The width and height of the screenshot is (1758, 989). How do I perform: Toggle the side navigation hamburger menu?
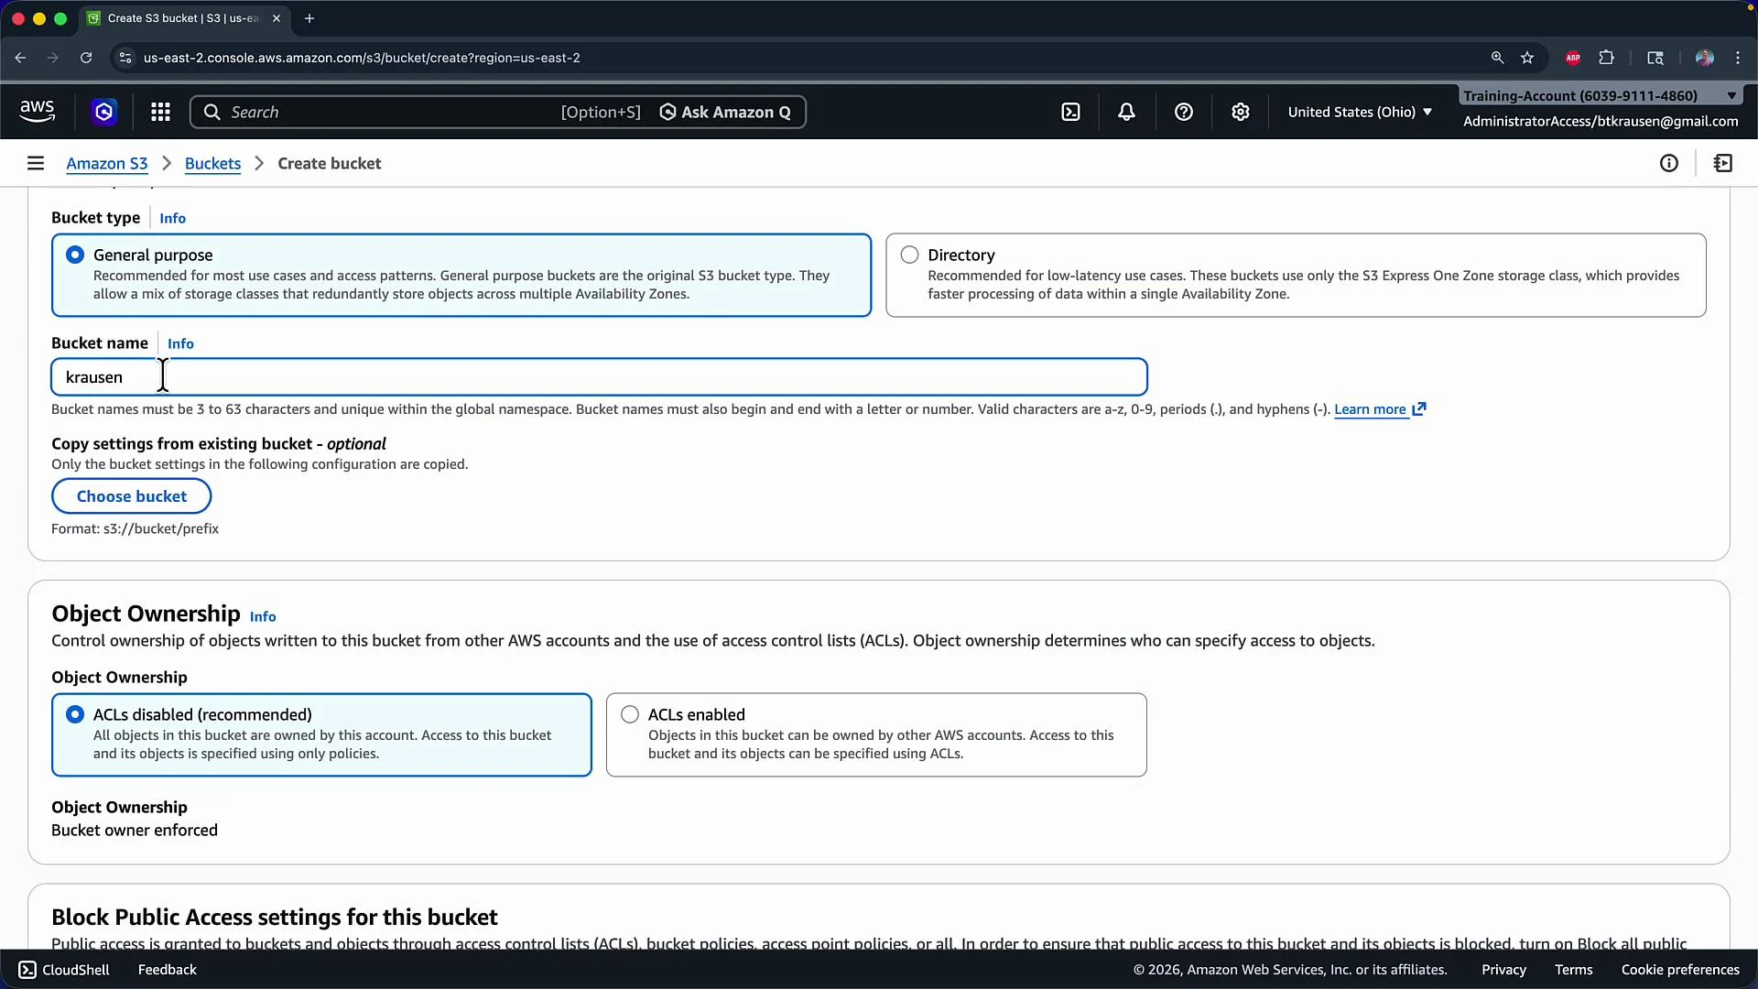[36, 163]
